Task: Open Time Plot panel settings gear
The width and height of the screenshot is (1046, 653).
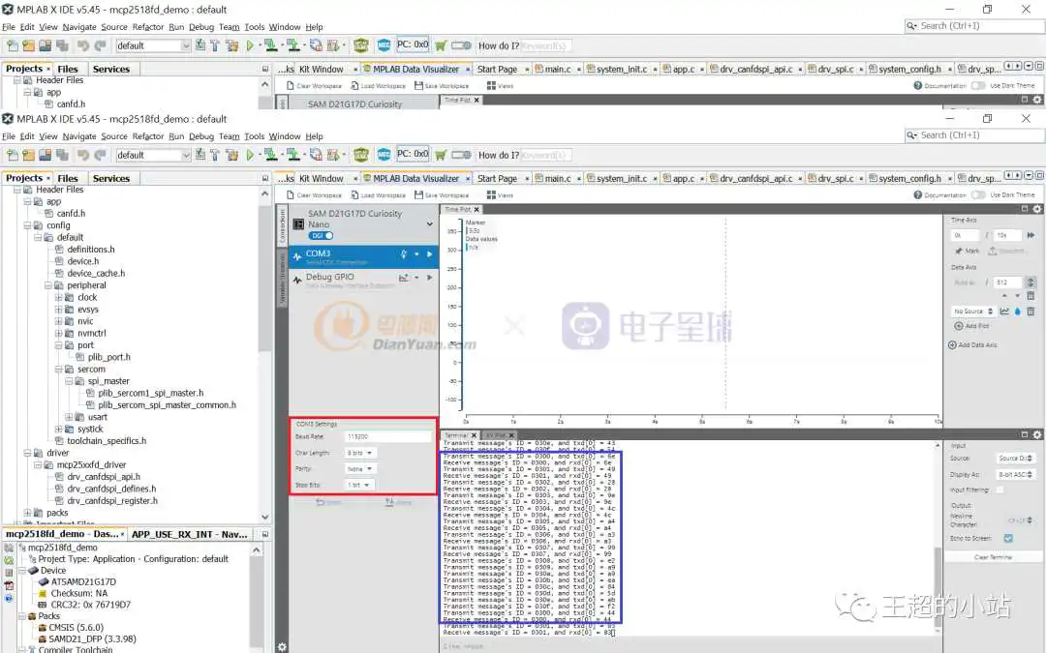Action: (1037, 209)
